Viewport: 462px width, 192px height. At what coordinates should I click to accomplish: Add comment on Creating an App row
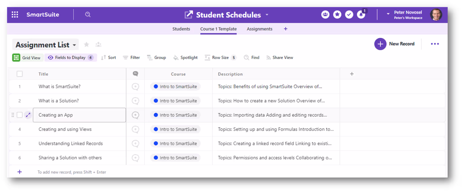coord(135,115)
